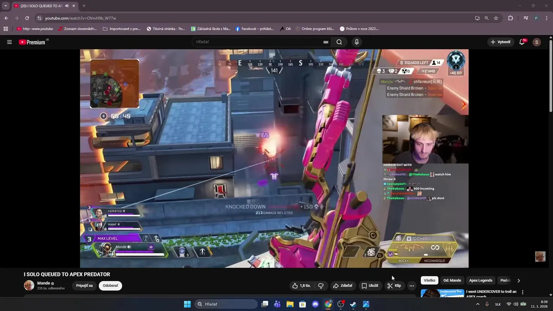This screenshot has width=553, height=311.
Task: Bookmark this page with the star
Action: coord(496,18)
